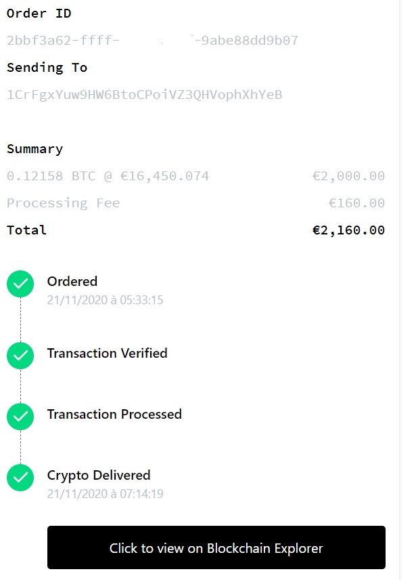
Task: Click the Sending To bitcoin address
Action: tap(144, 95)
